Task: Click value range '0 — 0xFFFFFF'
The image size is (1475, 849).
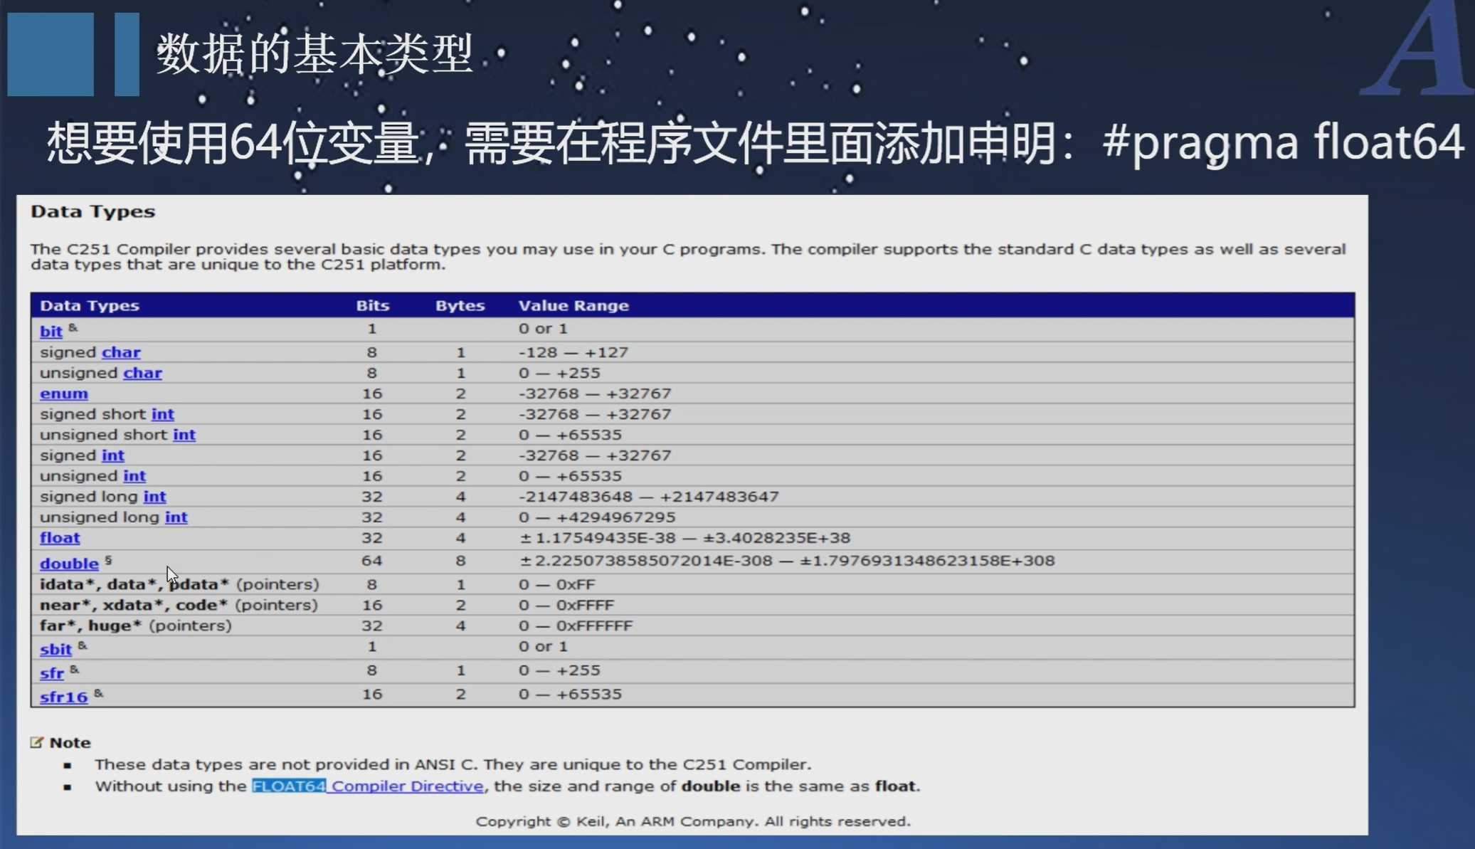Action: point(576,626)
